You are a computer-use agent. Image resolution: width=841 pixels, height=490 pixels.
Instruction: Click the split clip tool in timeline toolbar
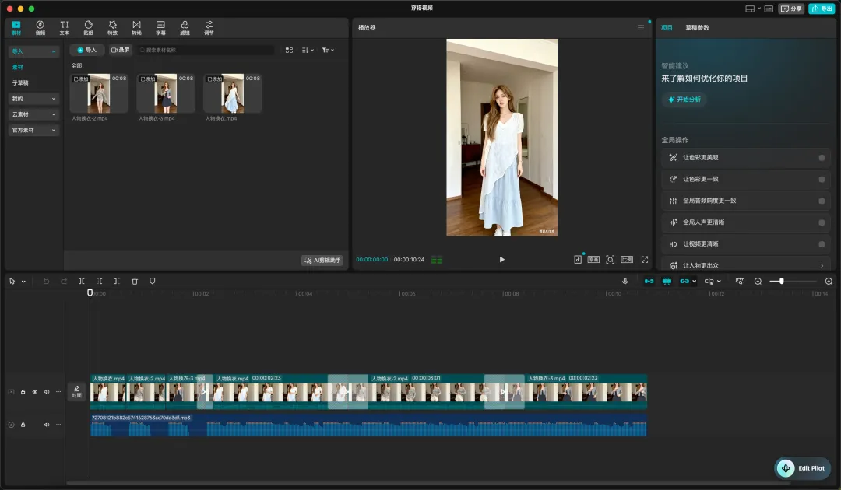click(x=82, y=281)
